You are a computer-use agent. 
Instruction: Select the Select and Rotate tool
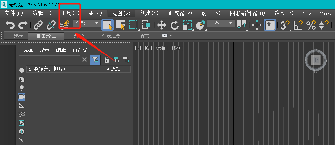pyautogui.click(x=175, y=25)
